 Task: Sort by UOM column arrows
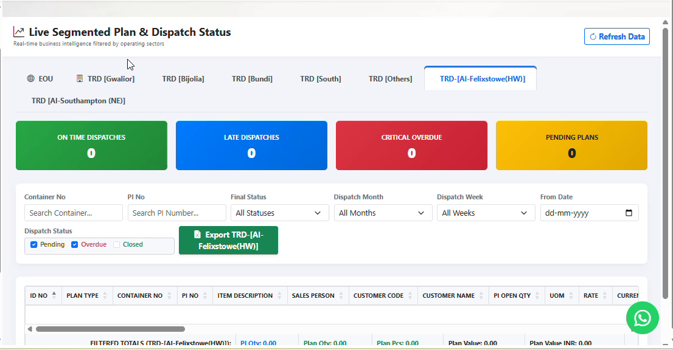tap(571, 295)
